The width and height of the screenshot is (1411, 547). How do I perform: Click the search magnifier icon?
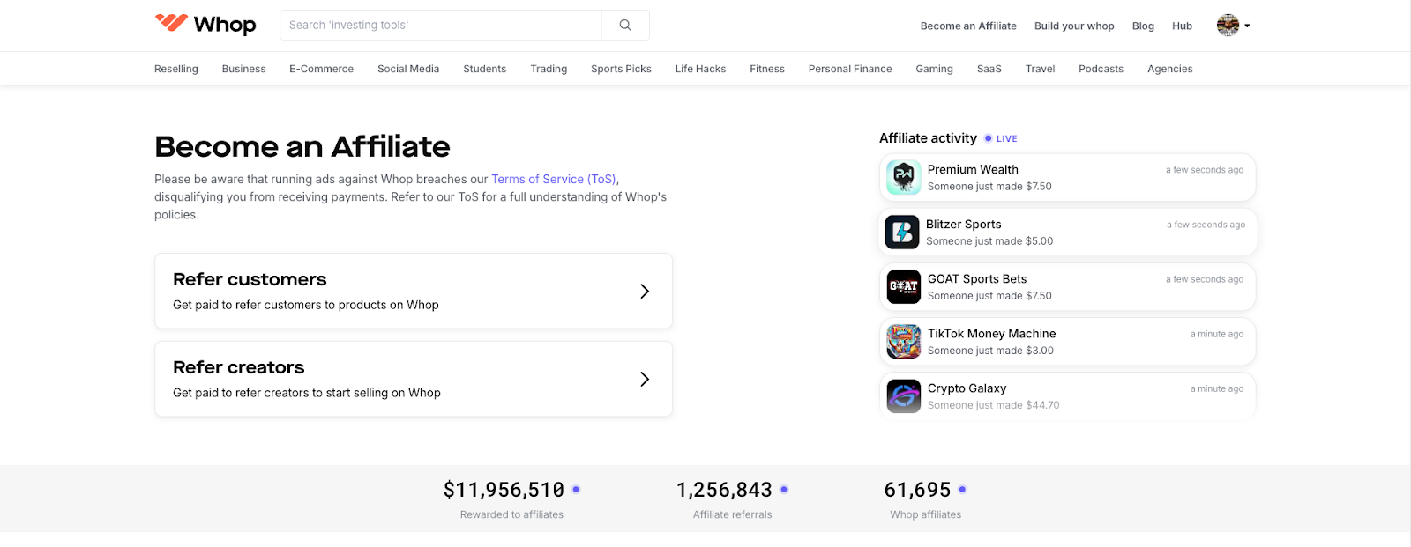625,26
